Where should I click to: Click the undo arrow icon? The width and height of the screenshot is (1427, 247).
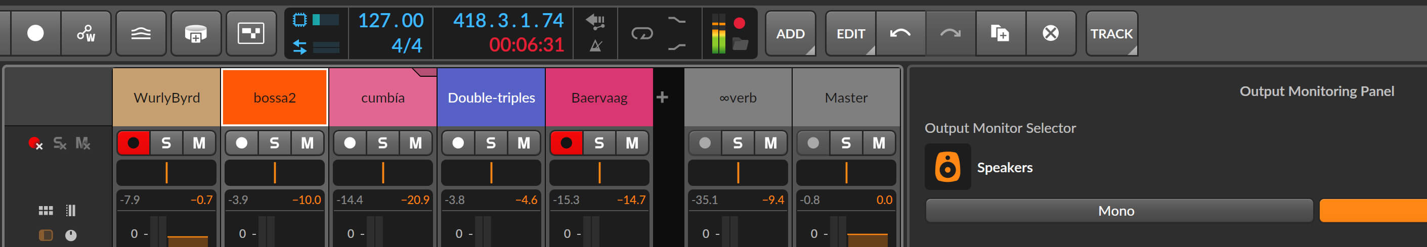coord(899,34)
